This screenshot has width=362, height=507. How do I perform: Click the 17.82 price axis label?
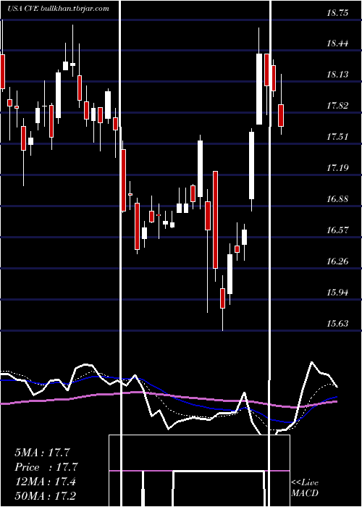337,106
